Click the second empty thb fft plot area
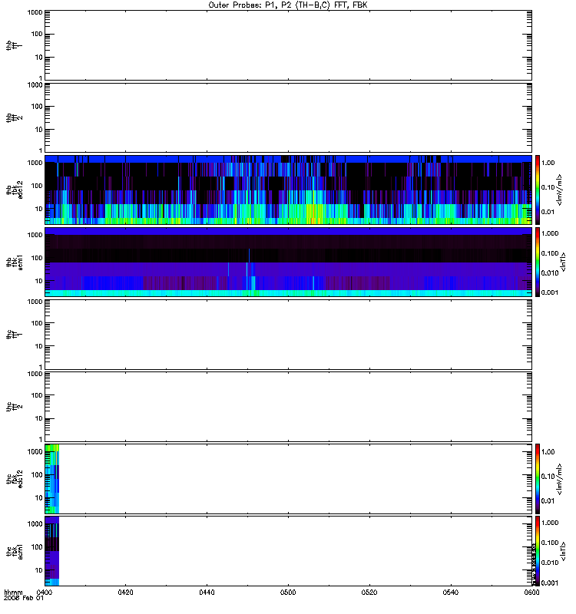The width and height of the screenshot is (576, 614). pos(289,117)
